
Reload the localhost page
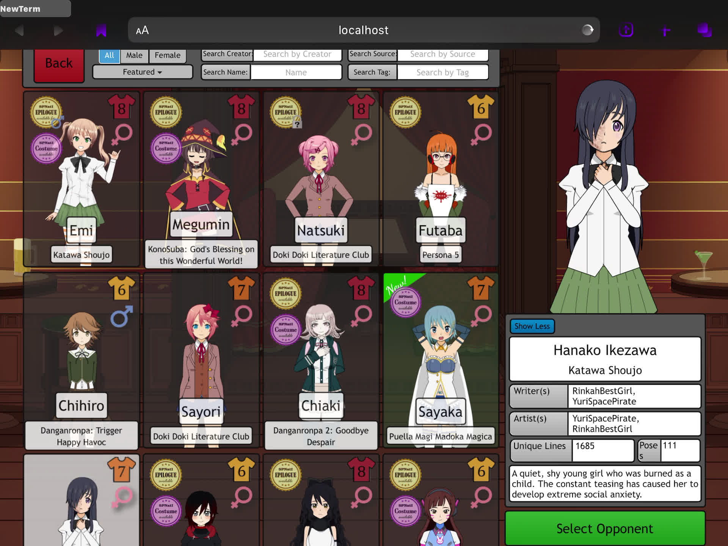[x=587, y=30]
